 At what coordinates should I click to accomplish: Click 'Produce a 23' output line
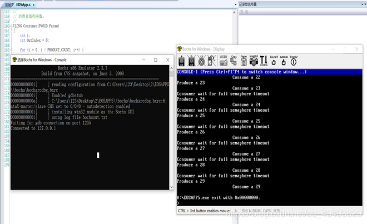click(191, 83)
